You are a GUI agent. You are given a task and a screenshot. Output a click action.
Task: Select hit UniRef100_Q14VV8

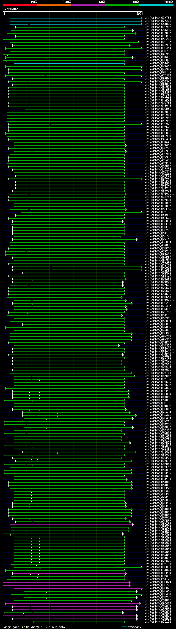[x=158, y=197]
